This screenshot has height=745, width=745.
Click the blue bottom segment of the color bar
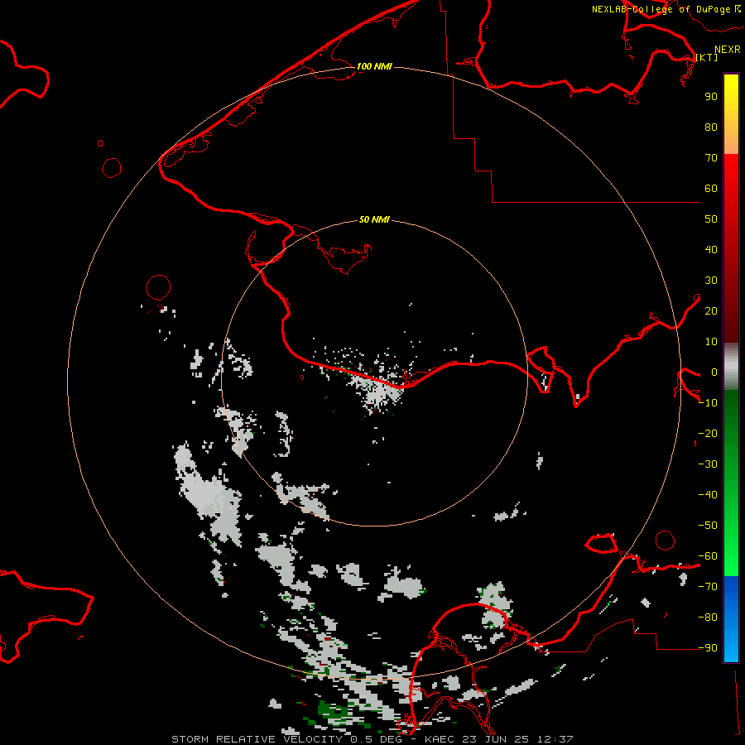tap(731, 619)
